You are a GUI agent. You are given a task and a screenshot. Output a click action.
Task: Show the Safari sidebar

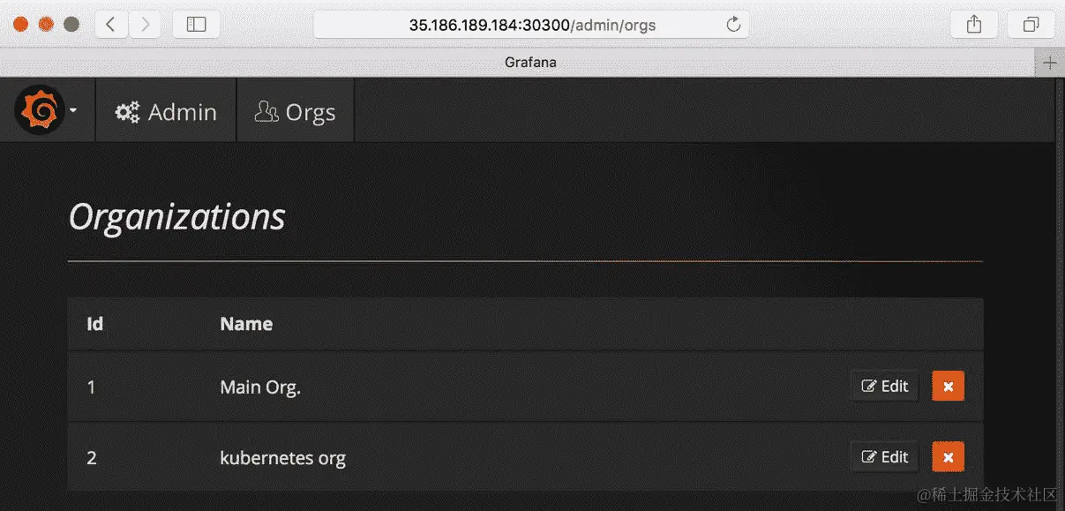(x=196, y=25)
